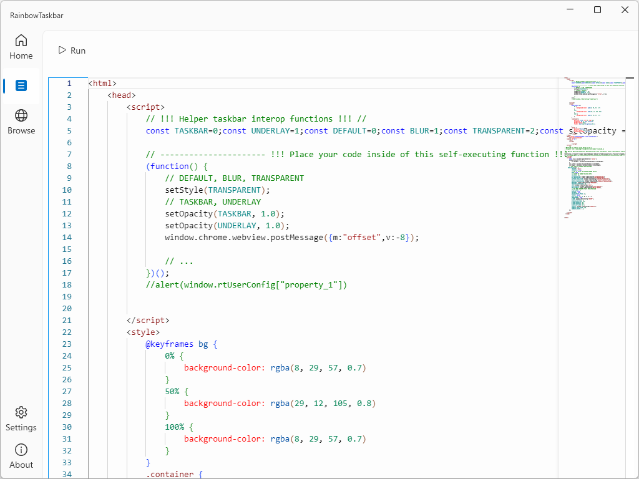Open About using the info icon
Image resolution: width=639 pixels, height=479 pixels.
21,449
